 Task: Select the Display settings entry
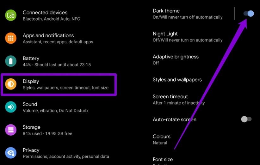pos(59,84)
